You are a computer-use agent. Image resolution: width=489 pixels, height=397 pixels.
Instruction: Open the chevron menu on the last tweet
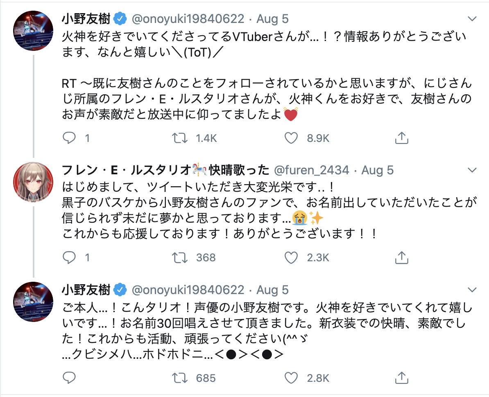(472, 290)
